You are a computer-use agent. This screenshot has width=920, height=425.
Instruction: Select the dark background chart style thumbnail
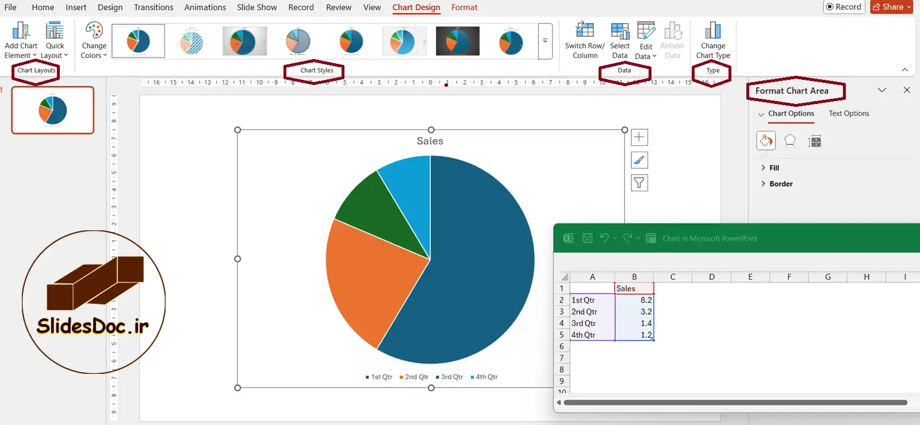point(458,41)
